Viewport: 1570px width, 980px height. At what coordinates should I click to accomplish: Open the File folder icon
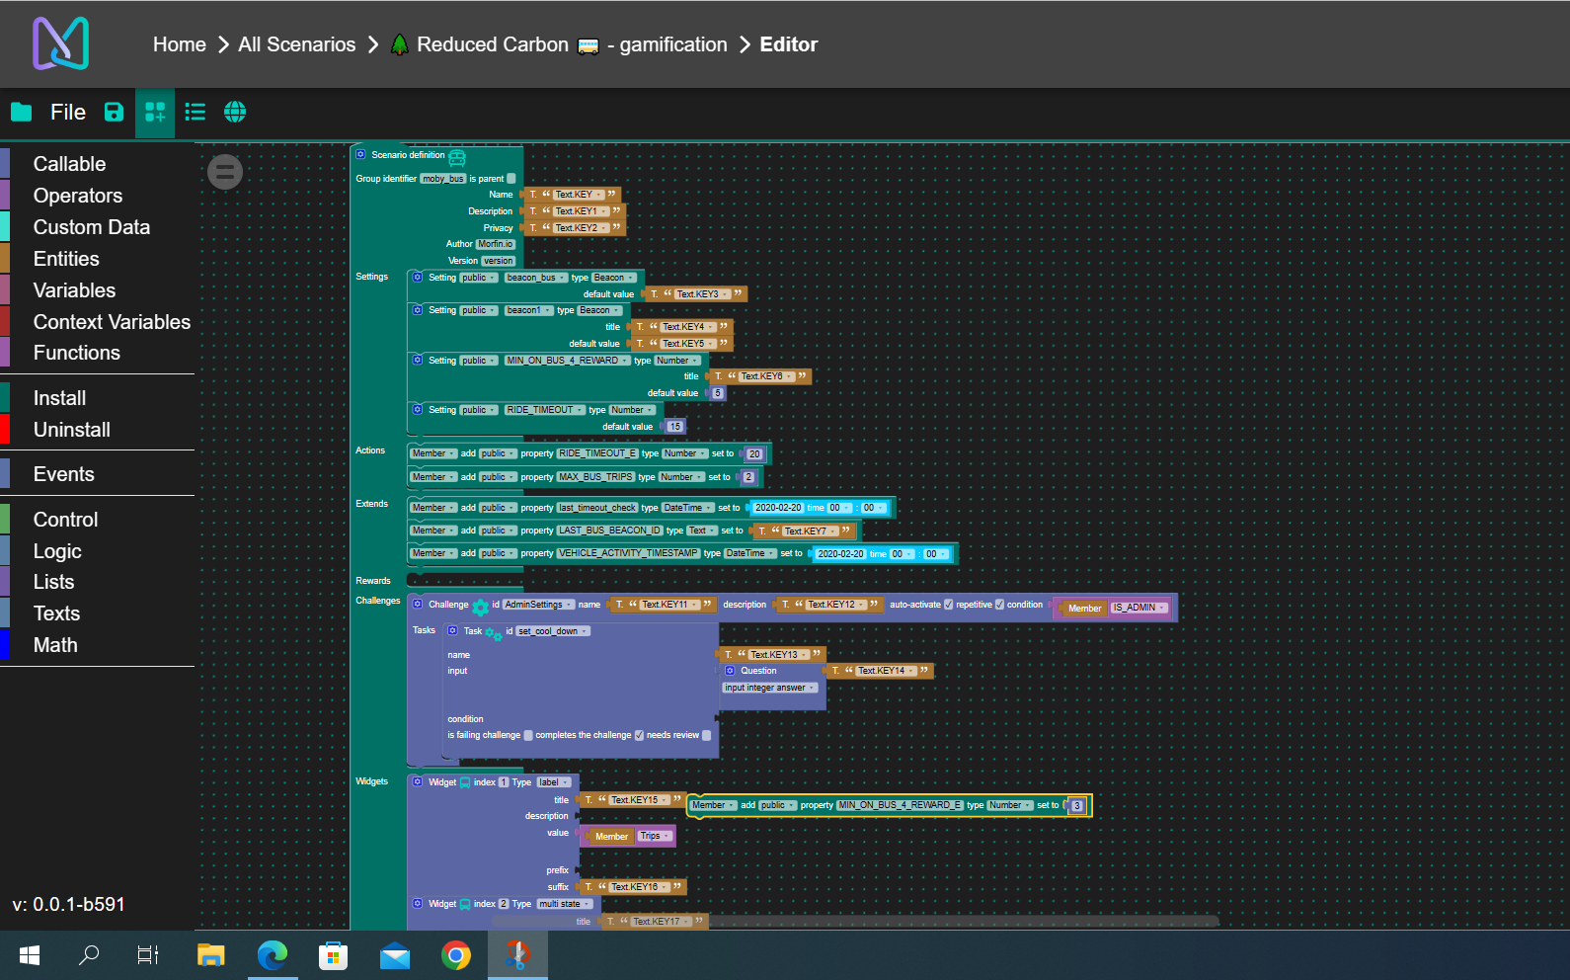pos(22,112)
